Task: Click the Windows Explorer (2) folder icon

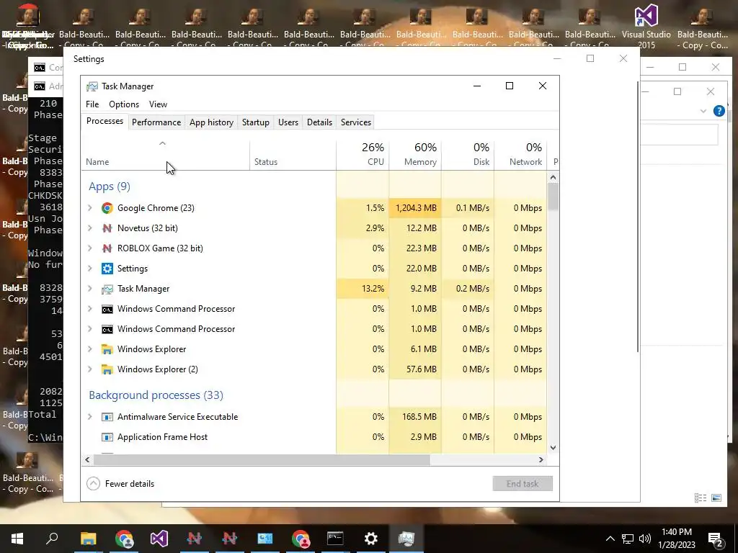Action: (x=107, y=369)
